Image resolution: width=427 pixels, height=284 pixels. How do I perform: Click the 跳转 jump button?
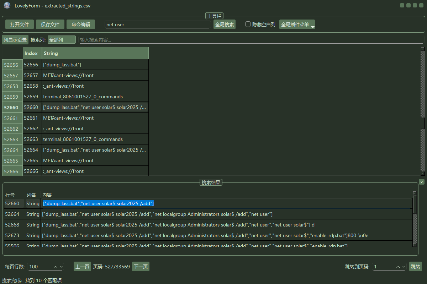point(416,267)
